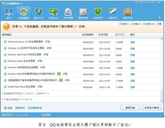Sort by 发布日期 column header
The width and height of the screenshot is (165, 128).
point(103,35)
